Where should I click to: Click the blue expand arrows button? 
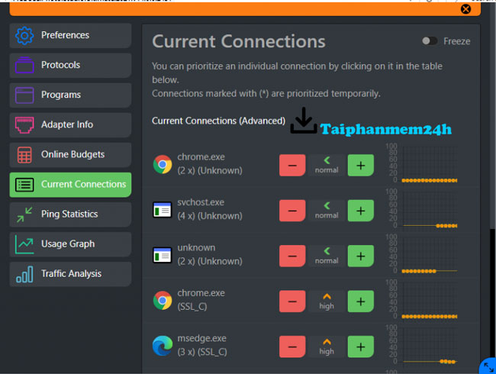488,367
